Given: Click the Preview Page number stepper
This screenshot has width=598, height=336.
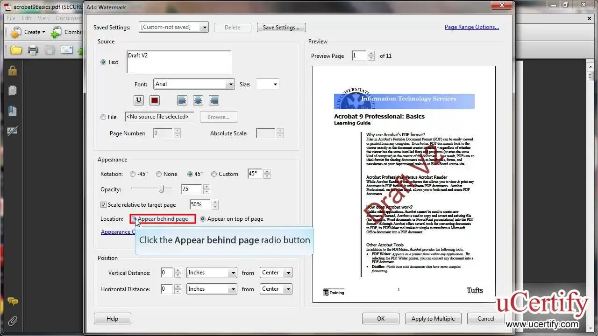Looking at the screenshot, I should [x=371, y=56].
